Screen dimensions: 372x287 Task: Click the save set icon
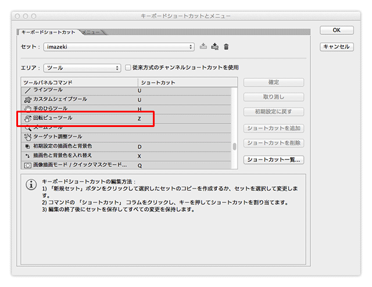click(203, 46)
